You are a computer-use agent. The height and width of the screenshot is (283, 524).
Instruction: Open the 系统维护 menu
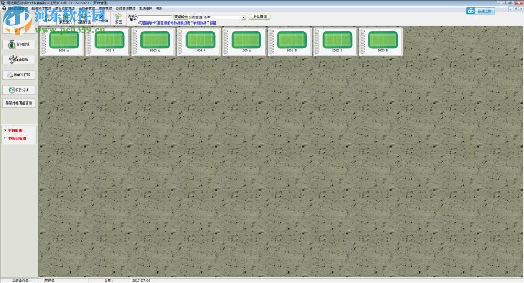click(145, 9)
